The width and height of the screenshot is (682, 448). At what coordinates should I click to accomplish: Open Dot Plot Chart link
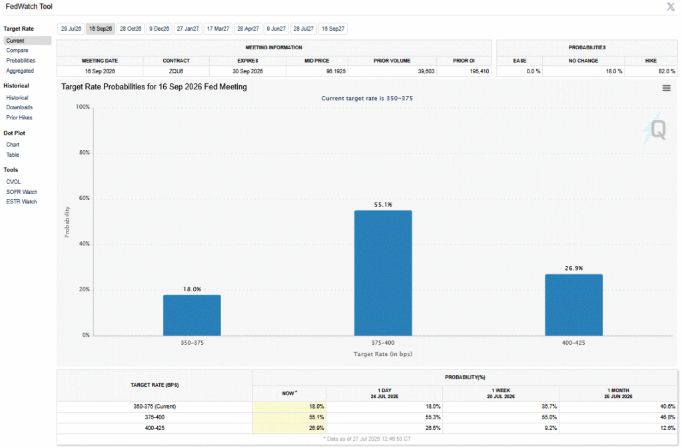[13, 145]
